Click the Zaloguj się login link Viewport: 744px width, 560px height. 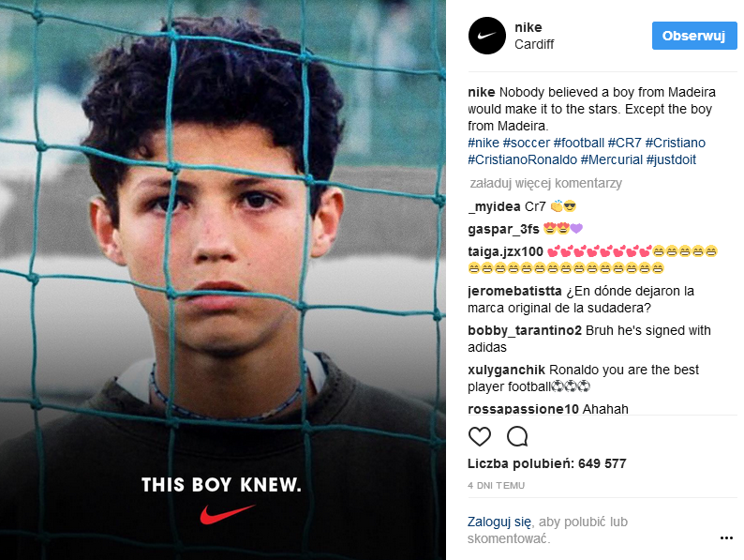click(x=499, y=522)
